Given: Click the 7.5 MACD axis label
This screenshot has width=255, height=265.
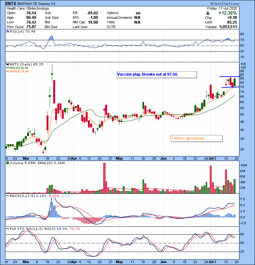Looking at the screenshot, I should [x=243, y=199].
